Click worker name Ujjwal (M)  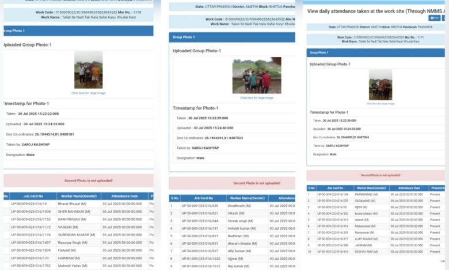tap(235, 259)
